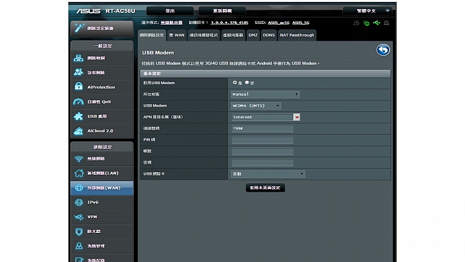Open Guest Network in the sidebar

pos(102,72)
